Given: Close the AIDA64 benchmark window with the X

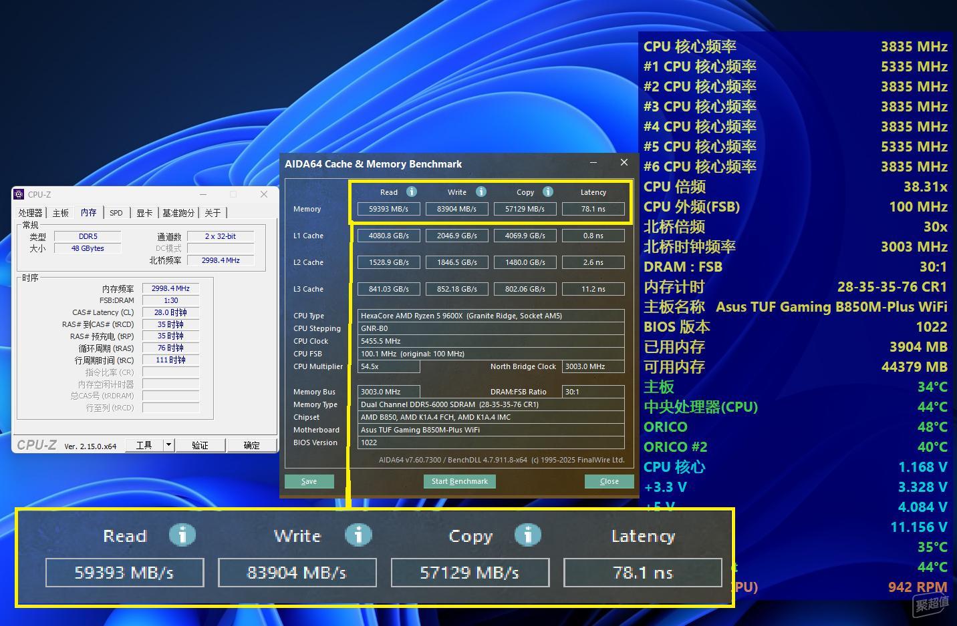Looking at the screenshot, I should 624,163.
